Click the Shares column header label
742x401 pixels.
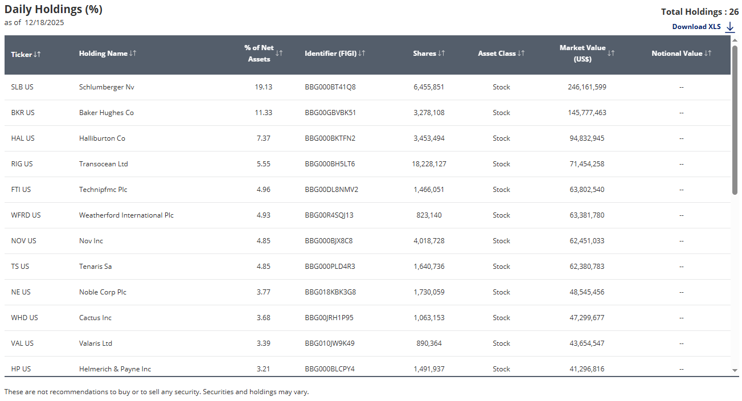tap(424, 54)
